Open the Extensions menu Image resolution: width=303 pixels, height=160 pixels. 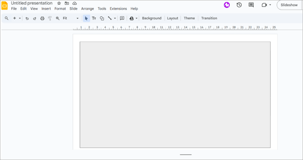coord(118,9)
